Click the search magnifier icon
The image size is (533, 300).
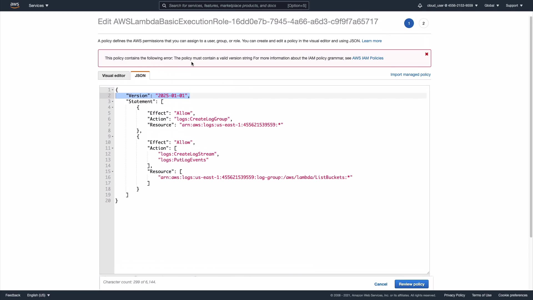pyautogui.click(x=164, y=6)
